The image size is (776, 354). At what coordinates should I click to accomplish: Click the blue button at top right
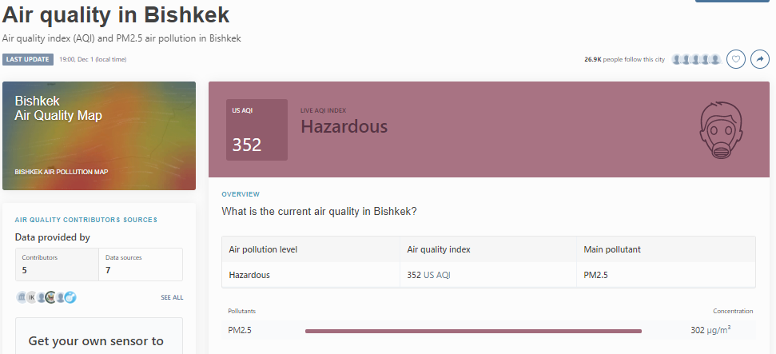[x=732, y=2]
